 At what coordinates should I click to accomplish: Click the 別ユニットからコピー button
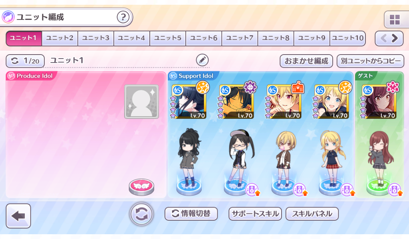370,61
